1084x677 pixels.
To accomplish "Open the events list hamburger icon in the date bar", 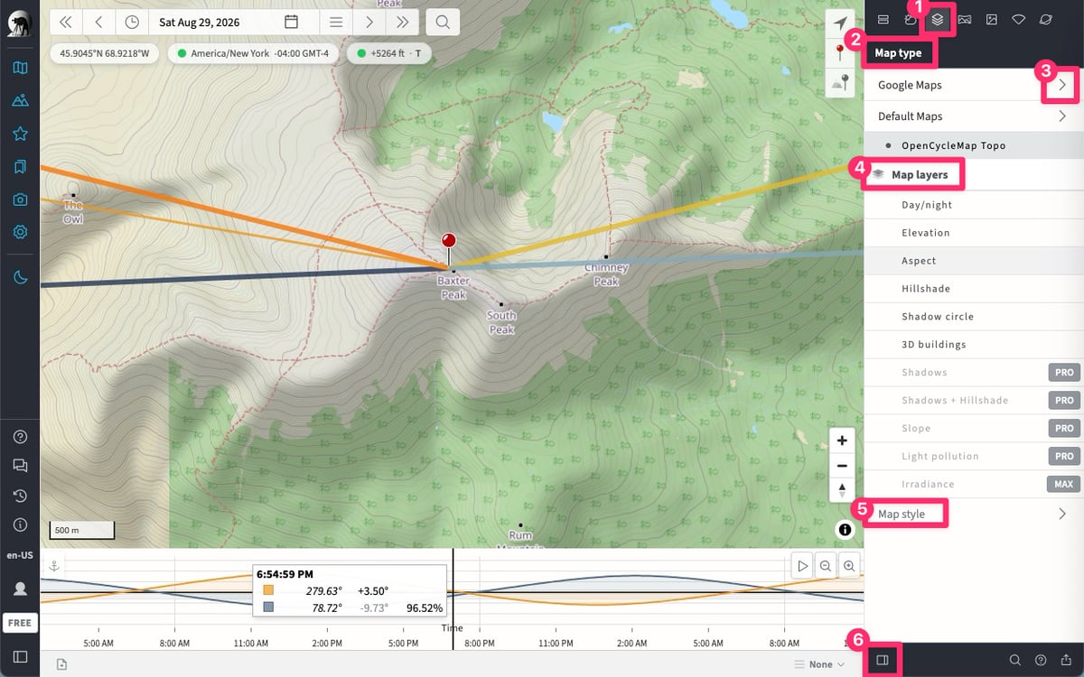I will (x=336, y=22).
